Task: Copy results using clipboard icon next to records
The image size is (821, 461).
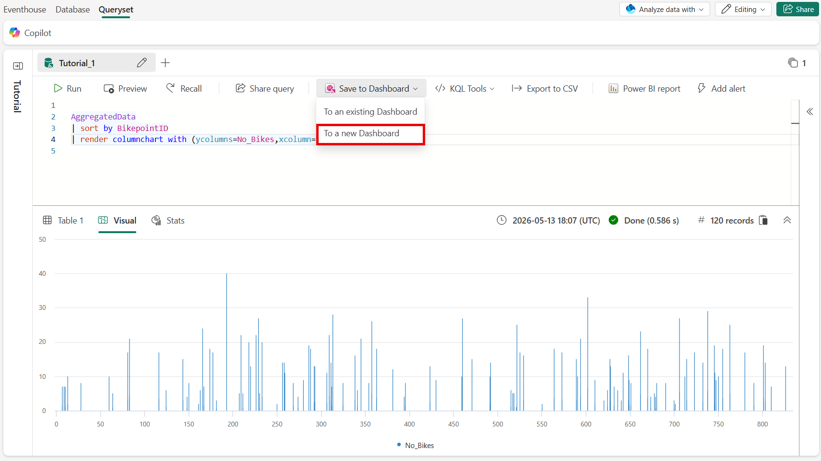Action: click(x=763, y=220)
